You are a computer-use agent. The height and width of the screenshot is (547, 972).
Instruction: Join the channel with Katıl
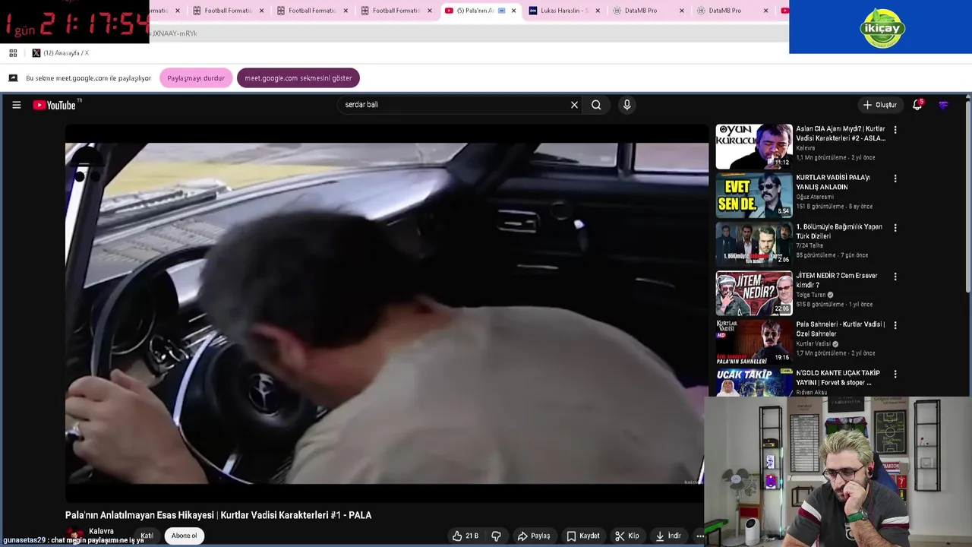[147, 536]
